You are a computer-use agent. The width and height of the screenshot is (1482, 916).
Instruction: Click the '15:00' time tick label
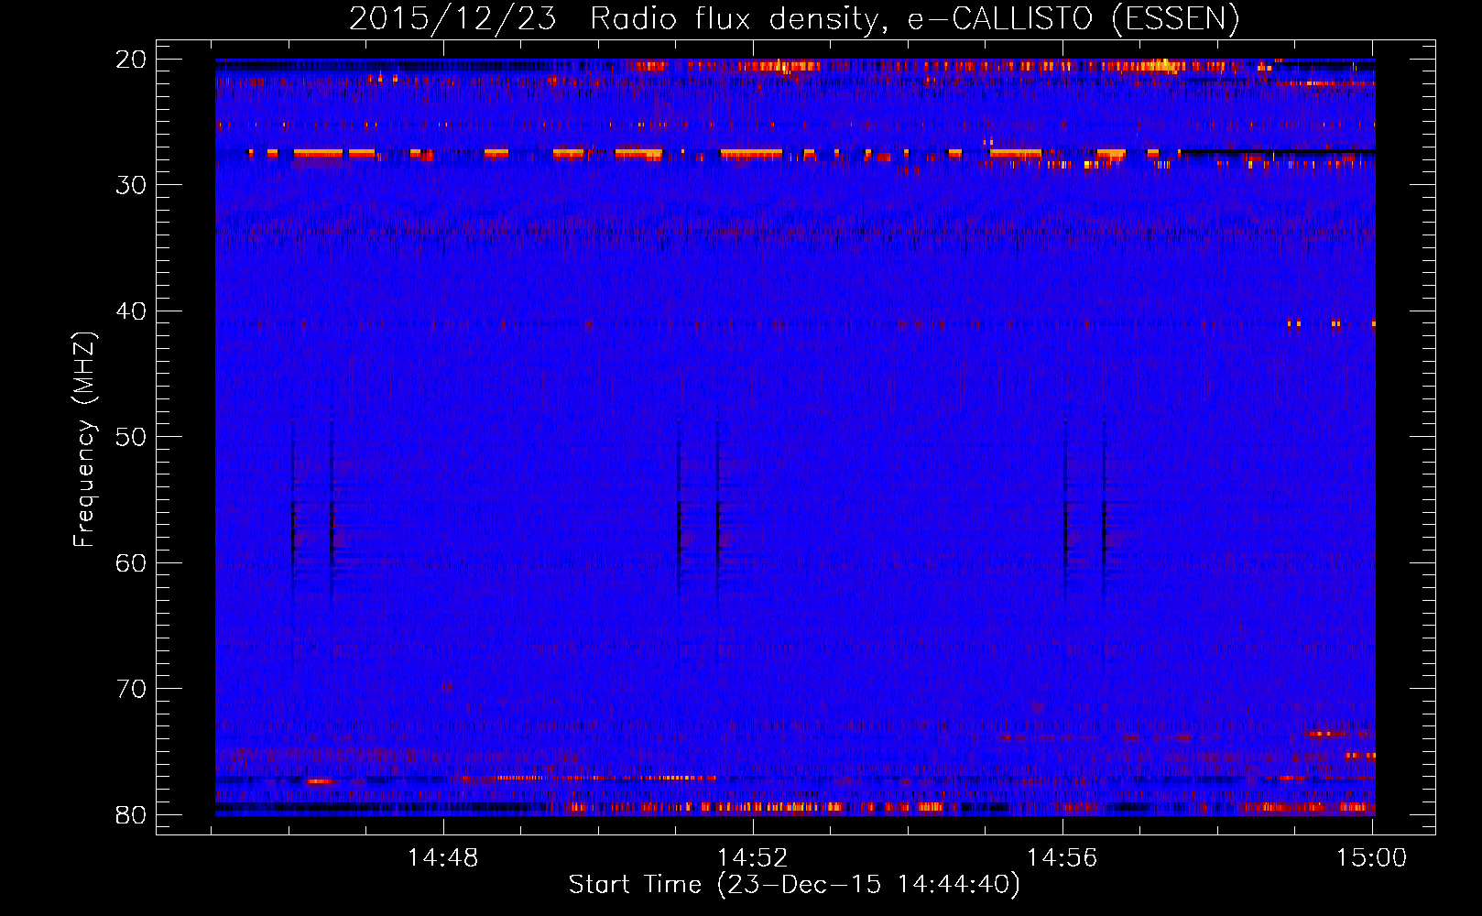point(1371,858)
